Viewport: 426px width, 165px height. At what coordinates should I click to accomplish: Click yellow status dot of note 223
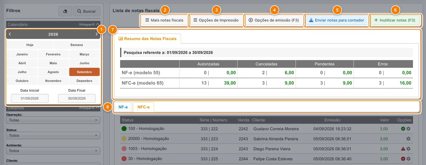(124, 138)
